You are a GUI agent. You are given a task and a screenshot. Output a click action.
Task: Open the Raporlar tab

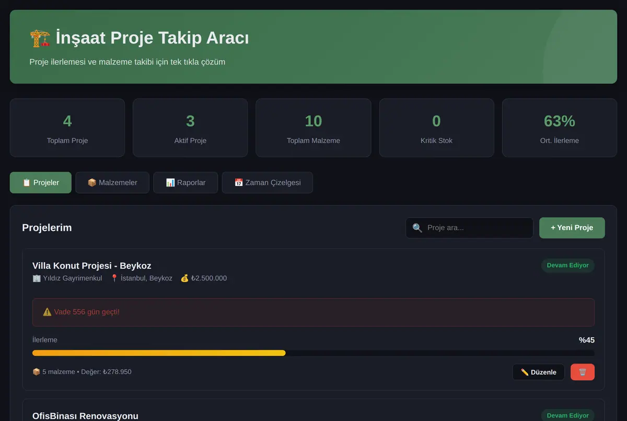185,183
